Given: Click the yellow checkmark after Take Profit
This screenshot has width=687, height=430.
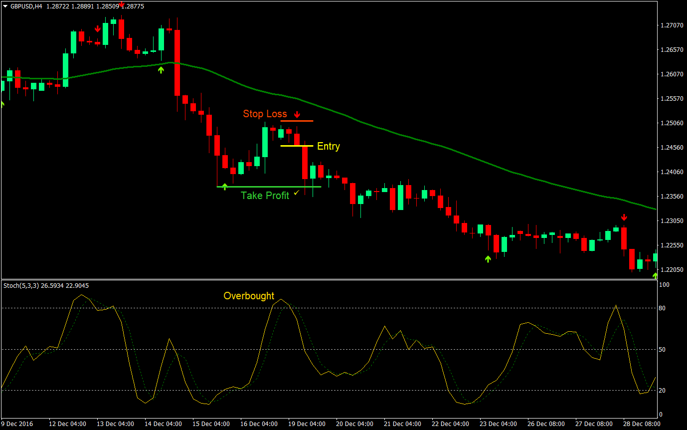Looking at the screenshot, I should tap(297, 193).
